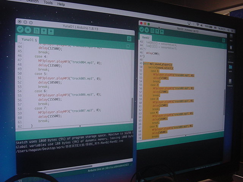Open the Help menu

pyautogui.click(x=61, y=4)
